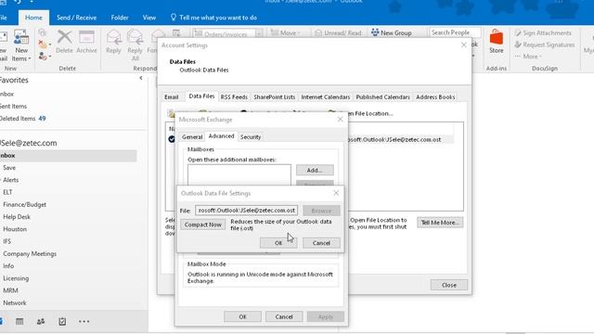Click the Tell Me More... button
Screen dimensions: 594x334
click(440, 223)
